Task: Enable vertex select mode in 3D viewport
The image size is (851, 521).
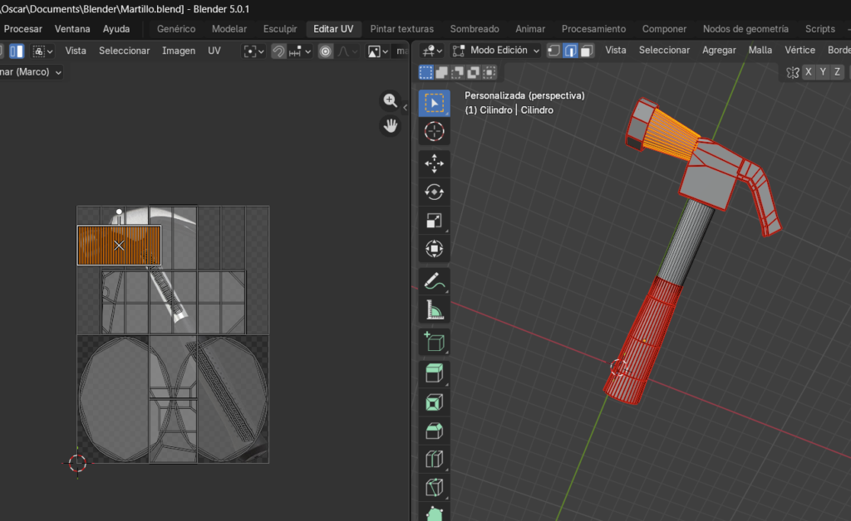Action: [x=554, y=51]
